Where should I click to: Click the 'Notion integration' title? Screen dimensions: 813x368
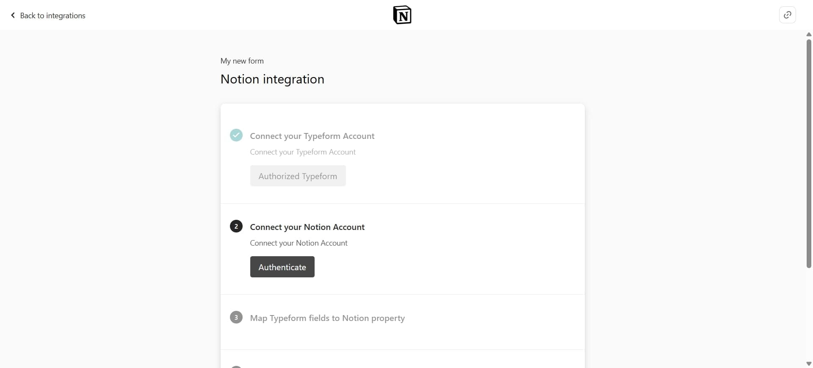pyautogui.click(x=272, y=79)
